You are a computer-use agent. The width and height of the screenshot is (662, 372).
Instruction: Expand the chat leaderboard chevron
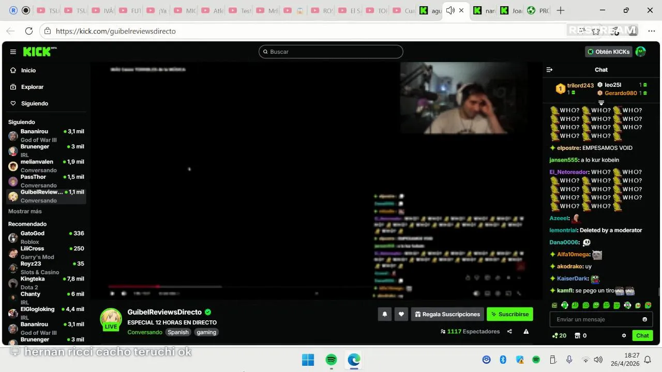[601, 103]
